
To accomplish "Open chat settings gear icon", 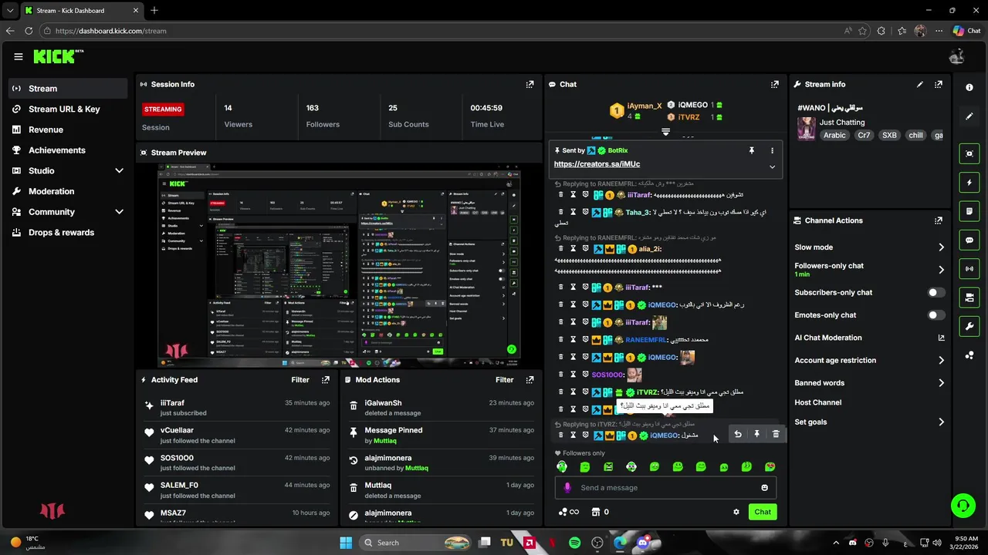I will [736, 512].
